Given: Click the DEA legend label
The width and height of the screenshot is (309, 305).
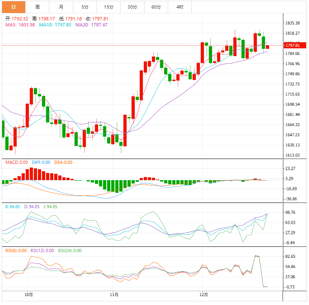Looking at the screenshot, I should (x=63, y=162).
